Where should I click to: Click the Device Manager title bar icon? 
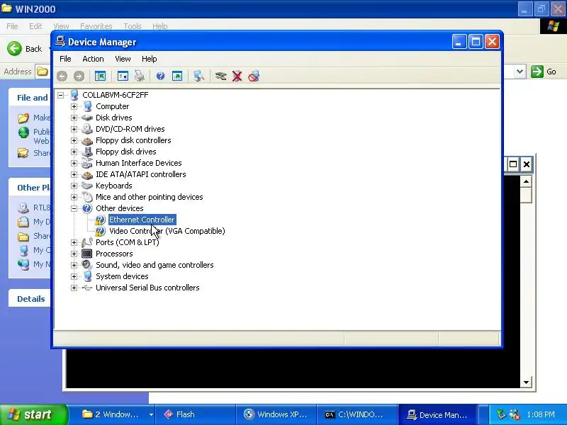click(60, 42)
